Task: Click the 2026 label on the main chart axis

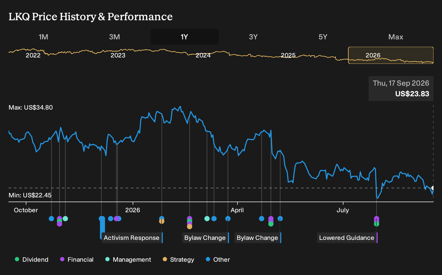Action: (x=132, y=210)
